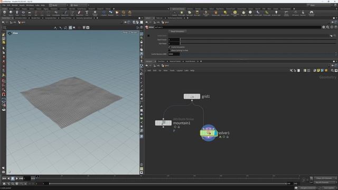338x190 pixels.
Task: Click the Font tool icon in shelf
Action: click(87, 13)
